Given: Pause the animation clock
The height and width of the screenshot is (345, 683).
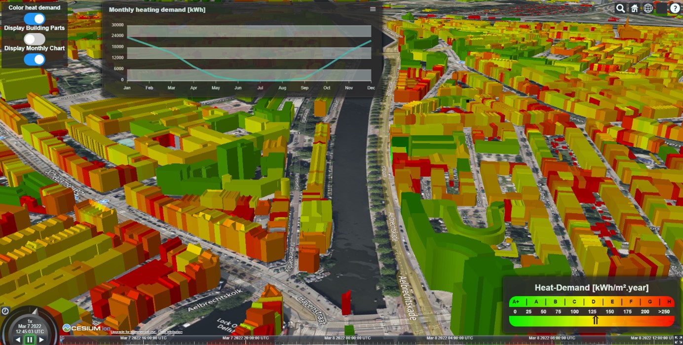Looking at the screenshot, I should pos(30,340).
